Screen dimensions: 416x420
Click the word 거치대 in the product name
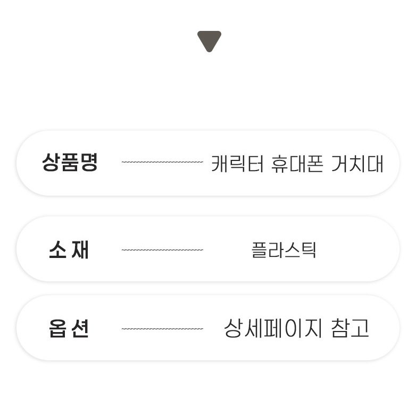pos(357,163)
